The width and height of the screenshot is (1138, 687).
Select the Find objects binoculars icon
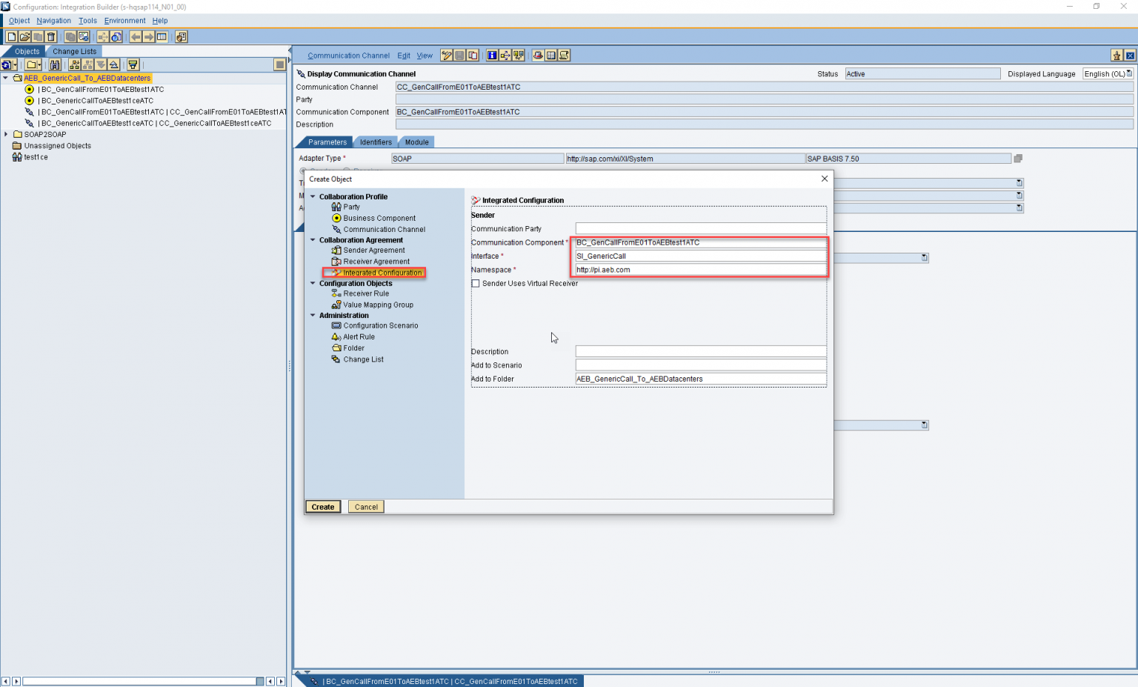[x=55, y=64]
